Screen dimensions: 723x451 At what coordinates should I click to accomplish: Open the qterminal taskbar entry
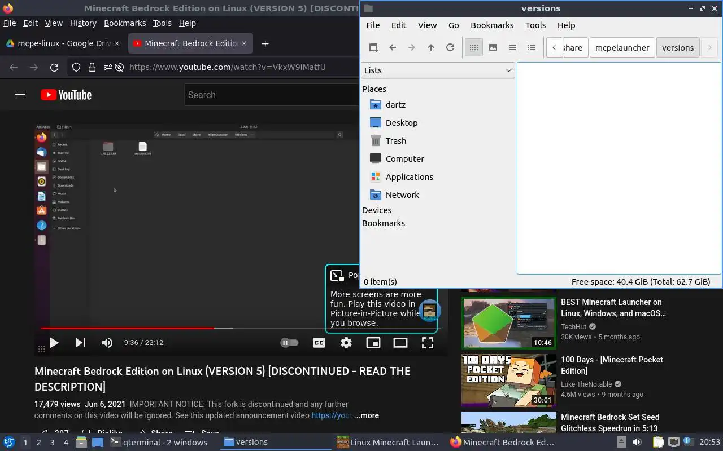(x=159, y=442)
